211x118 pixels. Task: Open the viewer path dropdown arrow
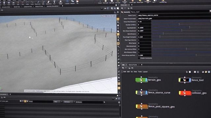pos(102,9)
